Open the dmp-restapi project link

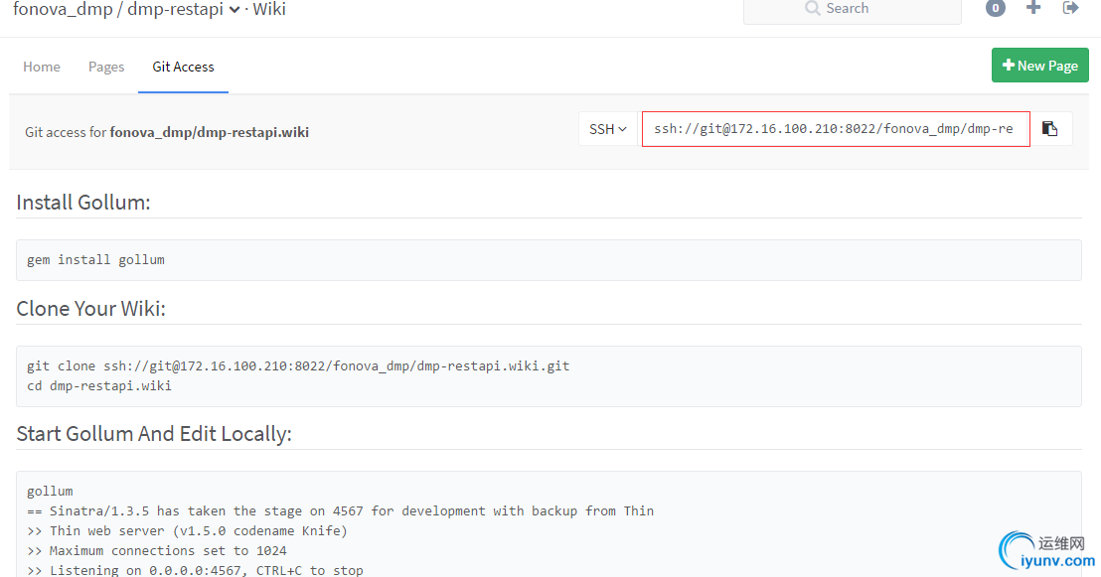(x=175, y=9)
